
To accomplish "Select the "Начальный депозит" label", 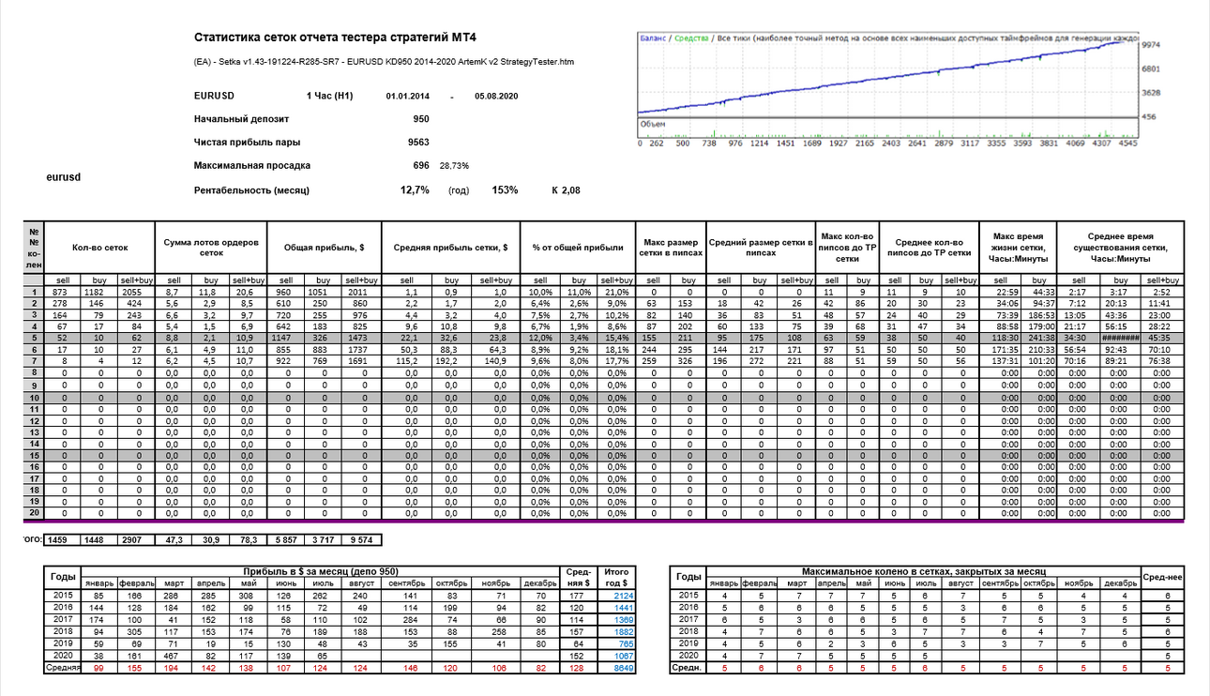I will tap(242, 119).
